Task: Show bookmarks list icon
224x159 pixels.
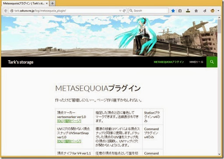Action: (180, 10)
